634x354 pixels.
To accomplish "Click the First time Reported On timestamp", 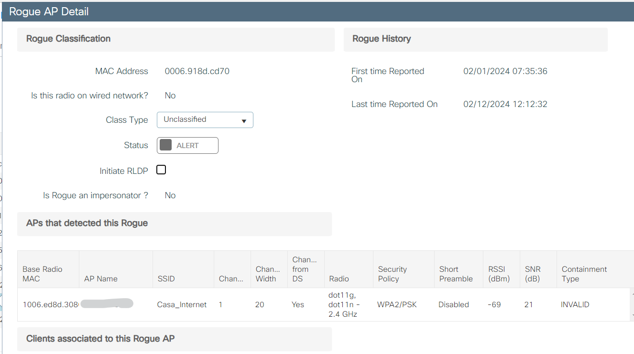I will [x=505, y=71].
